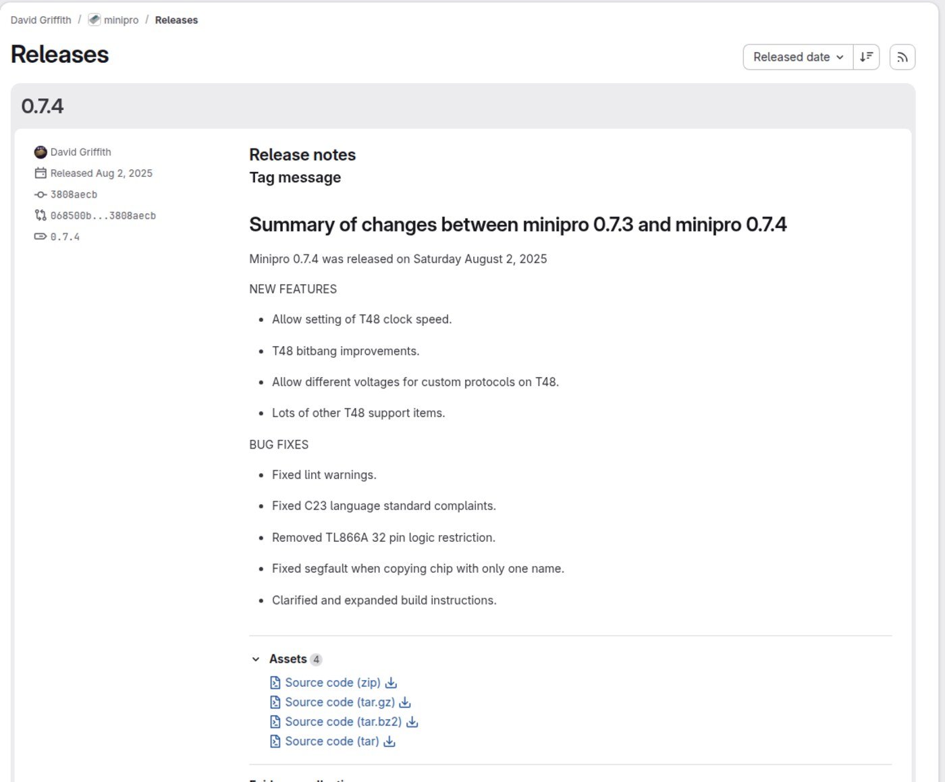945x782 pixels.
Task: Click the file icon beside Source code (tar.gz)
Action: click(275, 702)
